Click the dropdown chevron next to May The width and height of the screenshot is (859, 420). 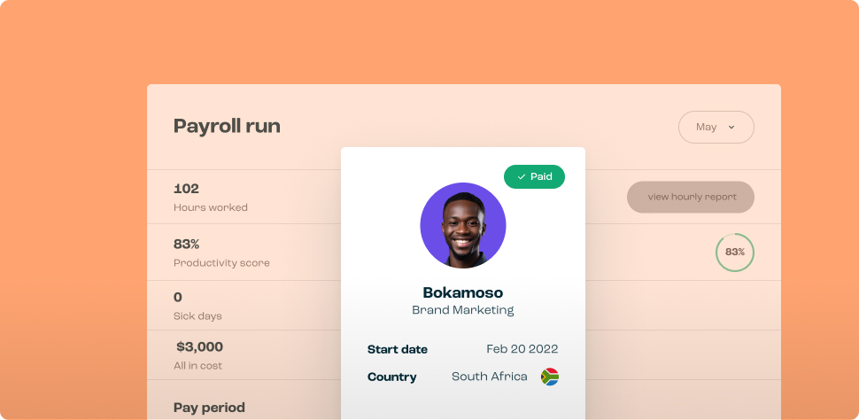pyautogui.click(x=731, y=128)
